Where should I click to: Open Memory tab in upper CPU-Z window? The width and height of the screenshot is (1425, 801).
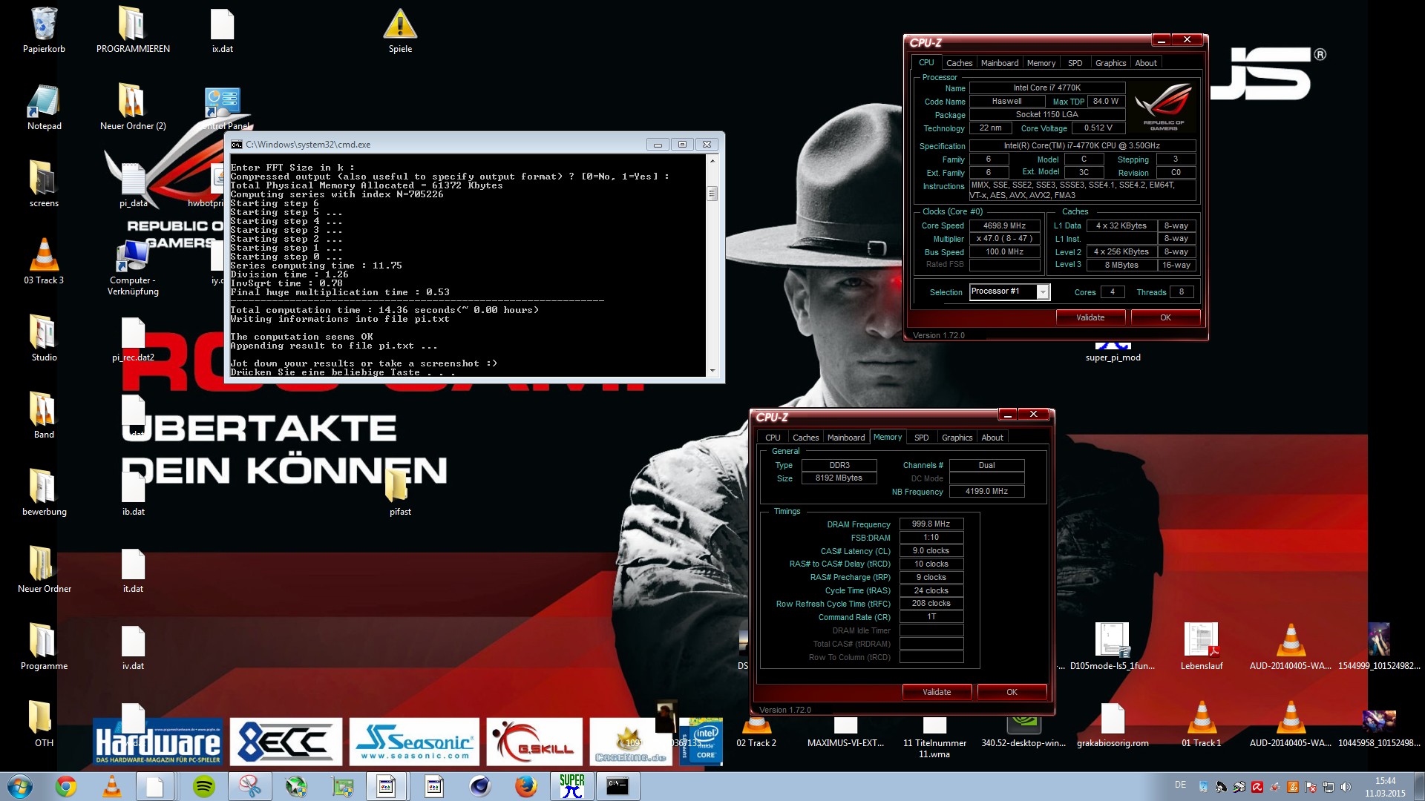(x=1041, y=63)
